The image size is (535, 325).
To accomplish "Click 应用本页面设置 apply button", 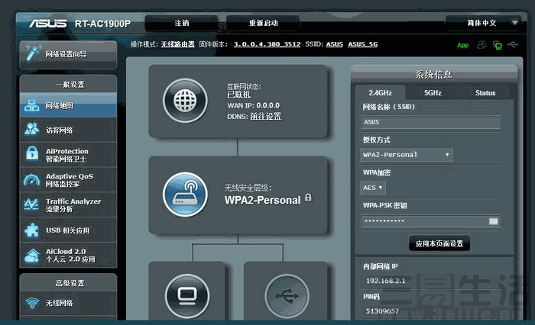I will pos(439,243).
